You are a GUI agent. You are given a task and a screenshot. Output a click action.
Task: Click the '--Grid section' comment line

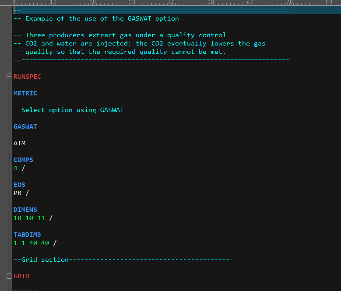pyautogui.click(x=42, y=259)
